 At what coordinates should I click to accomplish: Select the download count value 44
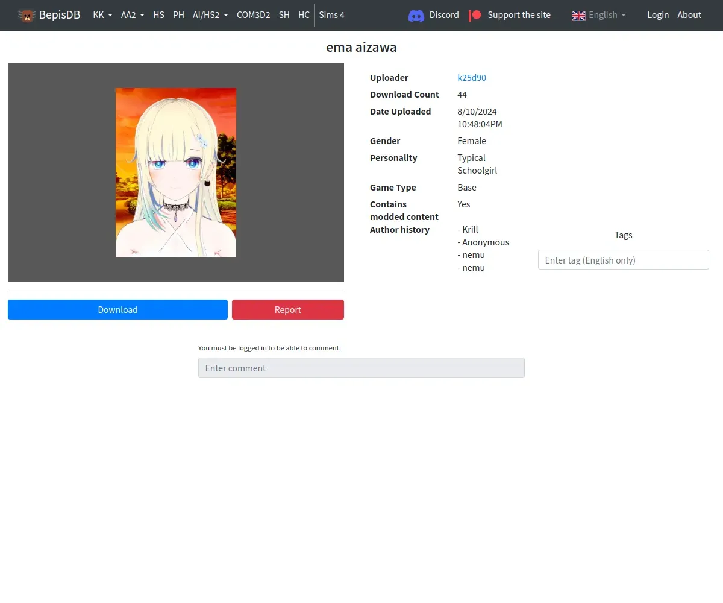(x=462, y=95)
